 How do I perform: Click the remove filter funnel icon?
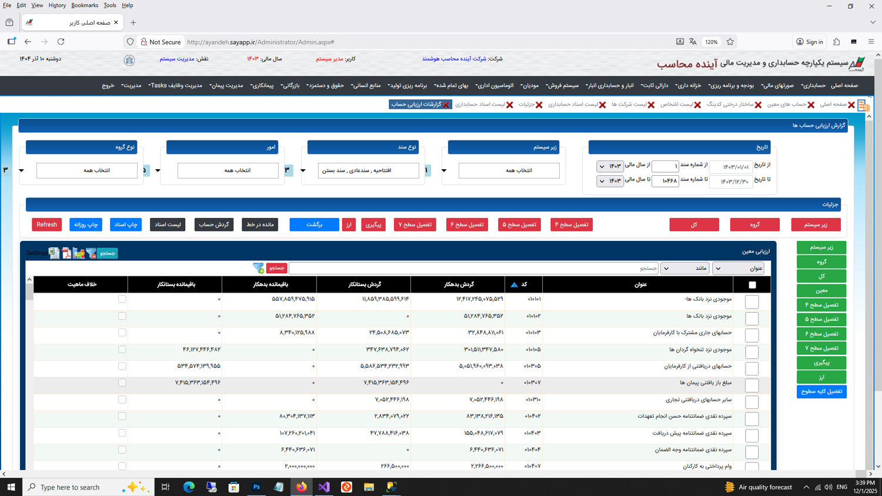click(x=91, y=253)
